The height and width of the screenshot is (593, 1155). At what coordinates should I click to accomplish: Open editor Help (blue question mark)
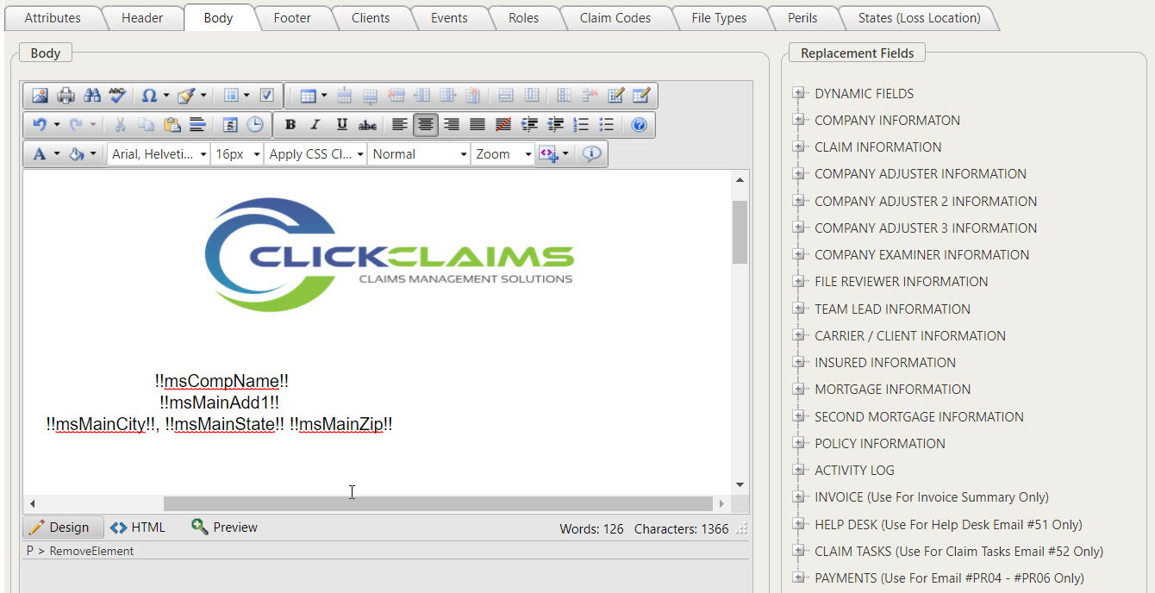point(639,125)
